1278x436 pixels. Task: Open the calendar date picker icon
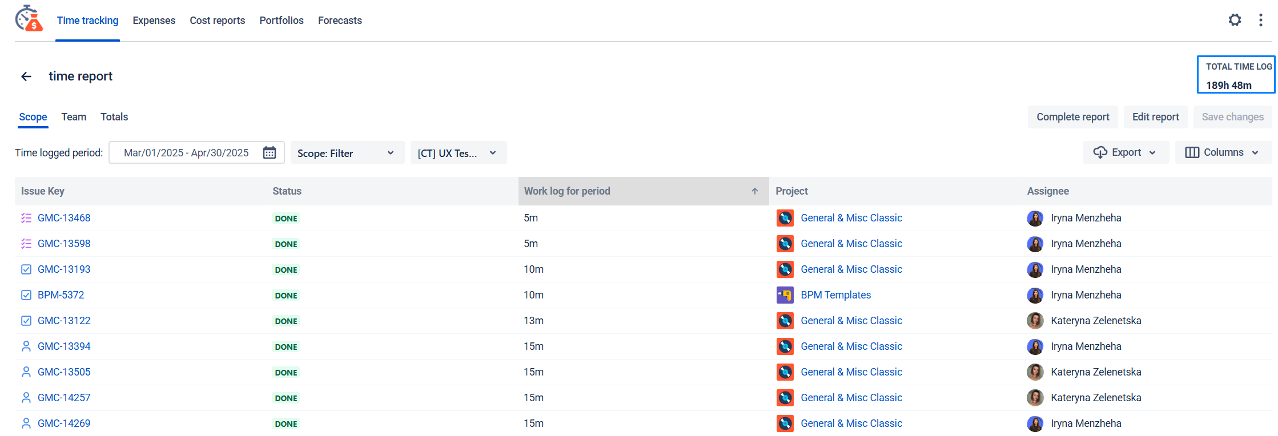click(x=270, y=153)
